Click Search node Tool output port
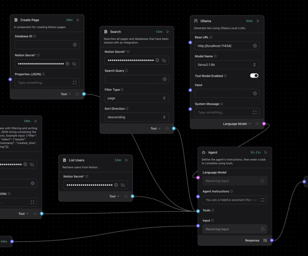This screenshot has width=308, height=256. (x=174, y=128)
